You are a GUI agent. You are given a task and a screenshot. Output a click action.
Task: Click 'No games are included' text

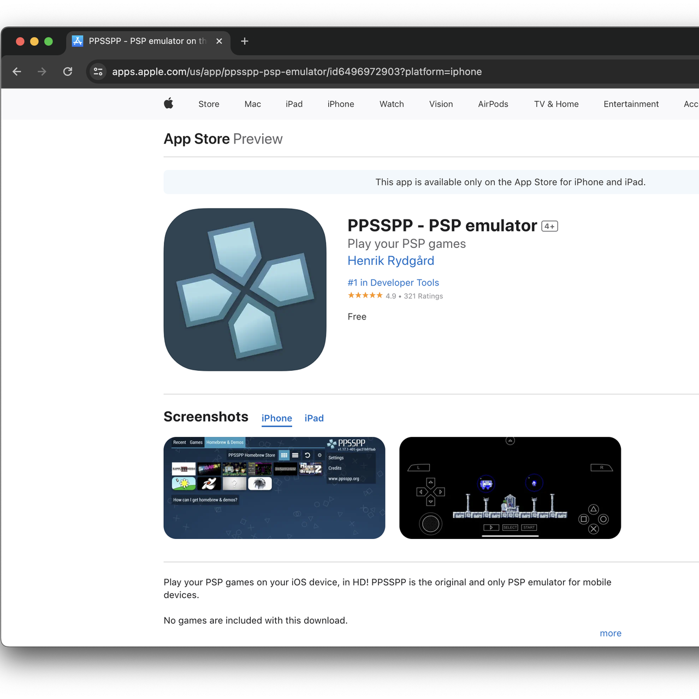point(256,620)
